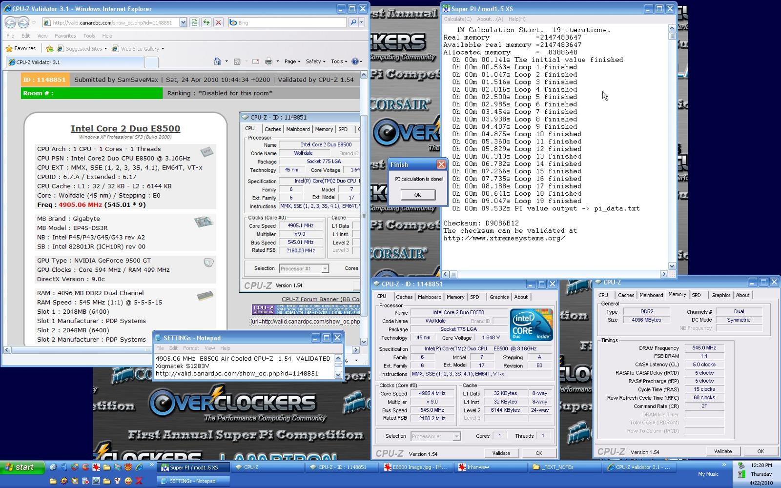The height and width of the screenshot is (488, 781).
Task: Open View menu in Notepad
Action: pyautogui.click(x=209, y=348)
